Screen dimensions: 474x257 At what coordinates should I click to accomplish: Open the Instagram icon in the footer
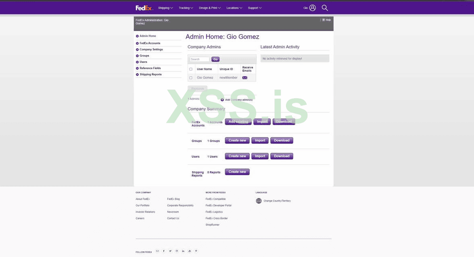click(177, 251)
